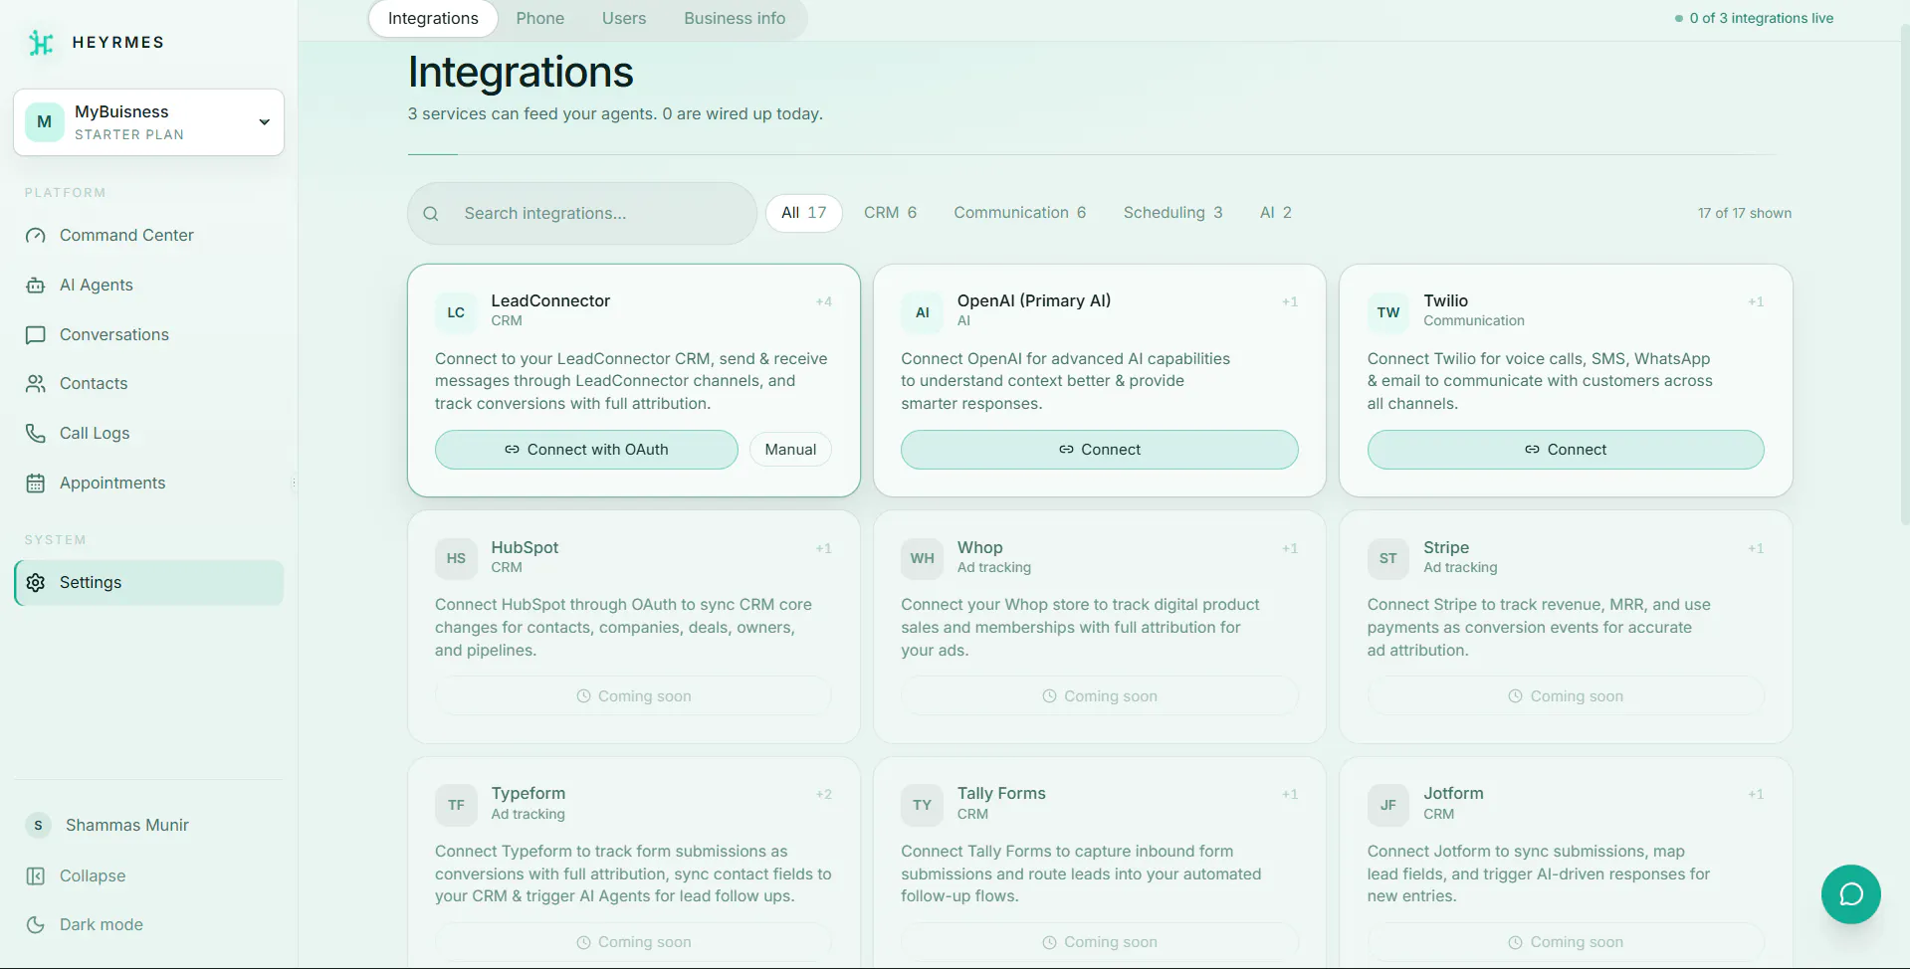Click the HS HubSpot badge
1910x969 pixels.
(x=456, y=558)
